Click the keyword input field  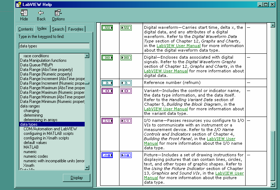54,46
